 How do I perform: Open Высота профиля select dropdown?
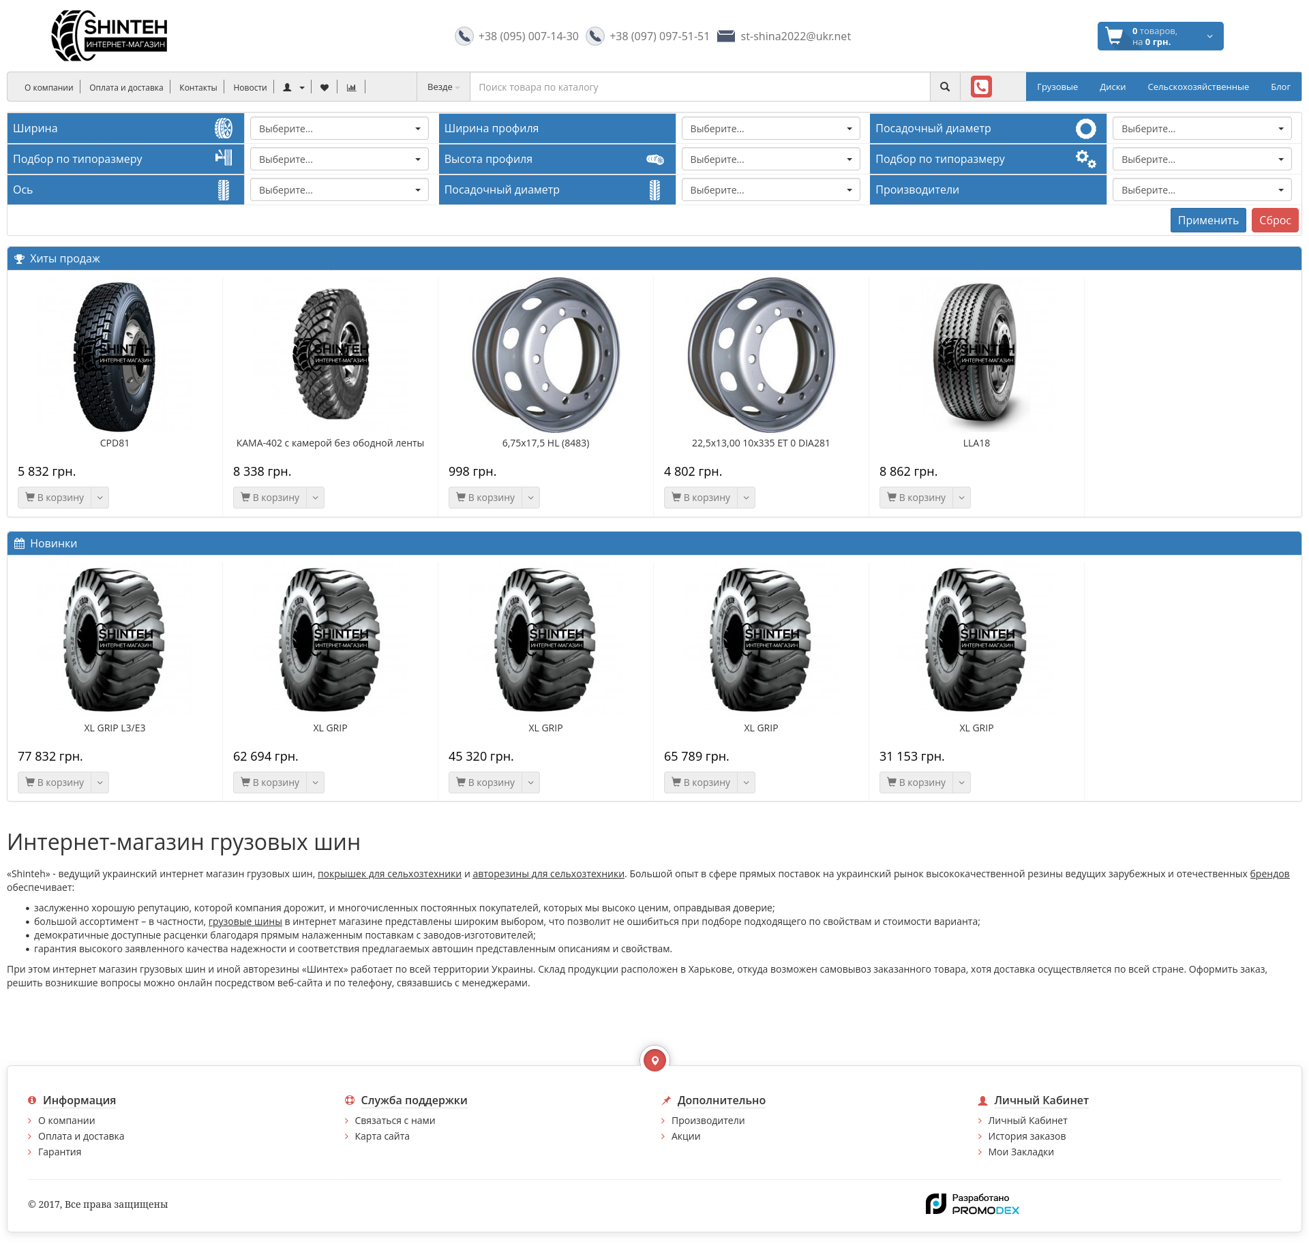770,159
